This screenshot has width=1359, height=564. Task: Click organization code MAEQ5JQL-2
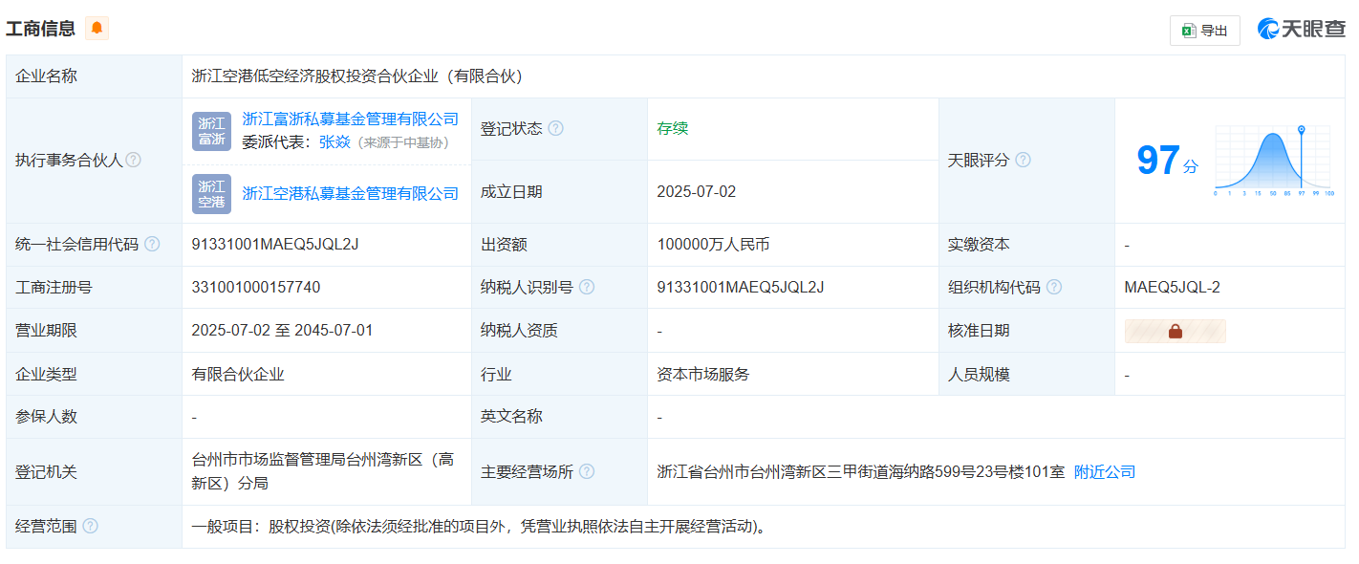click(x=1173, y=287)
